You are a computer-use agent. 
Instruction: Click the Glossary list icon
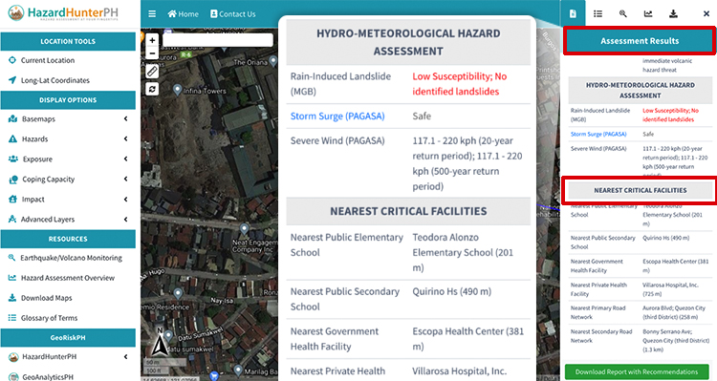(x=12, y=318)
